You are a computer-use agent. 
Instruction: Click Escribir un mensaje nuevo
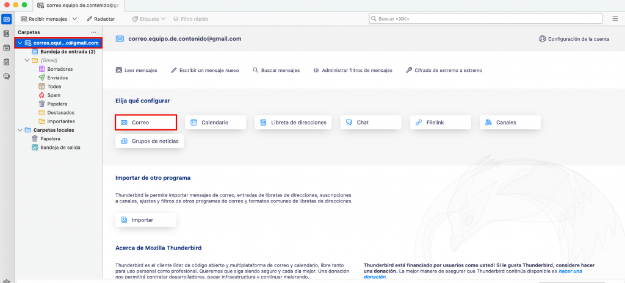coord(205,70)
